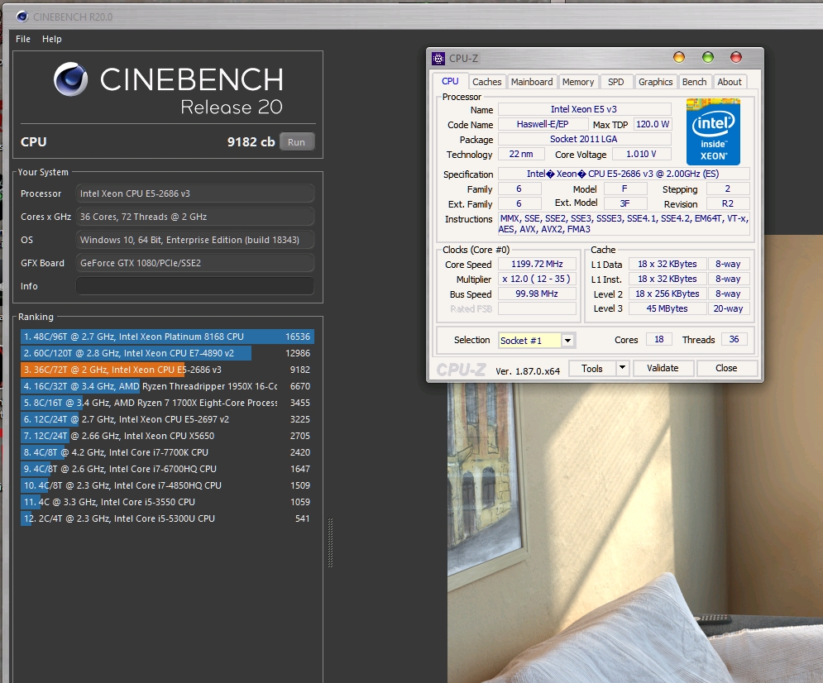Click the Intel Inside Xeon logo
823x683 pixels.
point(713,131)
